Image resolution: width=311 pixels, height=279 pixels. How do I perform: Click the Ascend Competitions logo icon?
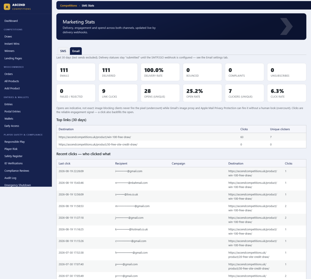pyautogui.click(x=7, y=7)
